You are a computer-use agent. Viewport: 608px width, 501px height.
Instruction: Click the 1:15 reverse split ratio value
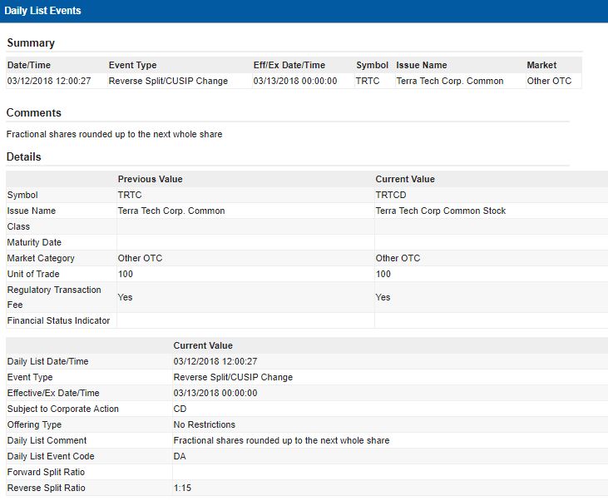pyautogui.click(x=182, y=488)
